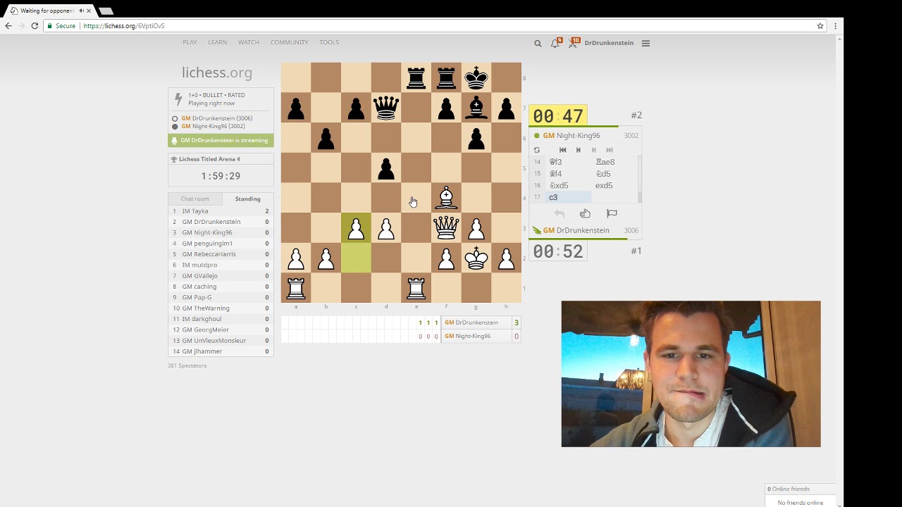Click the lichess.org logo
Screen dimensions: 902x507
(217, 73)
